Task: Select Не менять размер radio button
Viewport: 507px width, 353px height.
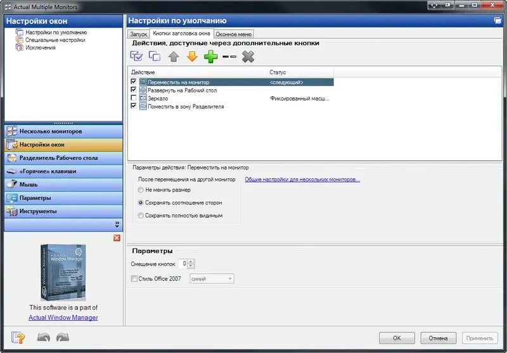Action: click(141, 190)
